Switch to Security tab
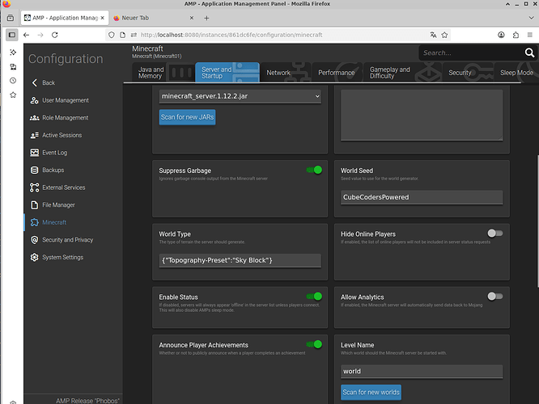 point(468,73)
